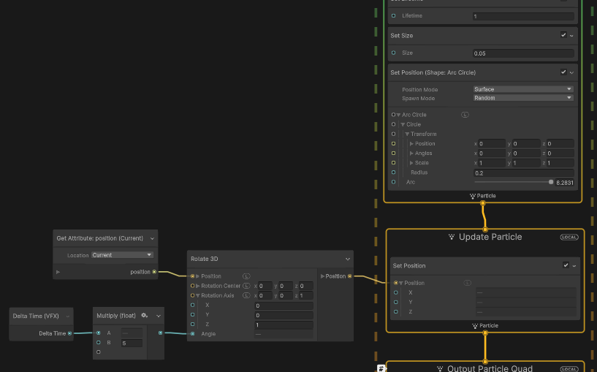Click the Local space icon beside Arc Circle
The image size is (597, 372).
point(465,115)
